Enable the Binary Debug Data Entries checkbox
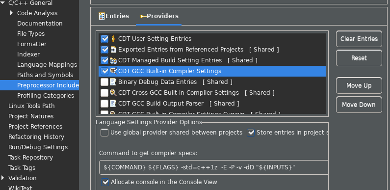 (x=104, y=82)
